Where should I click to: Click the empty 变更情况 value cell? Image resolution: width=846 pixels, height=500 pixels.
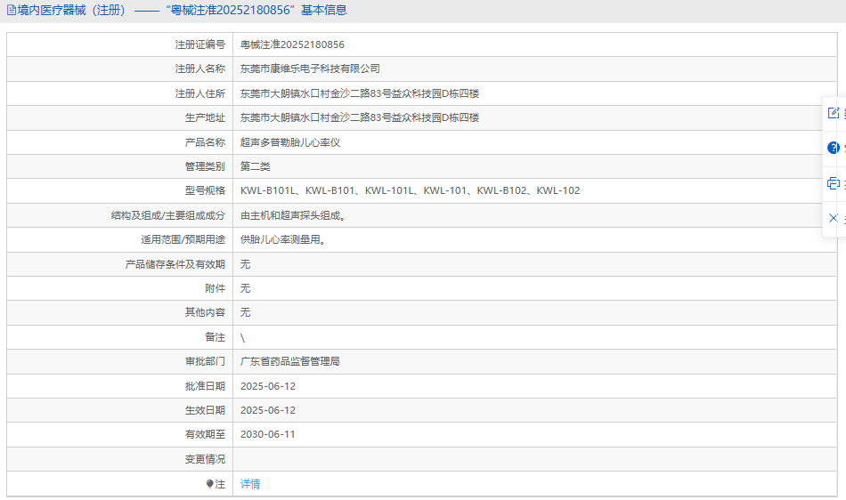coord(534,459)
